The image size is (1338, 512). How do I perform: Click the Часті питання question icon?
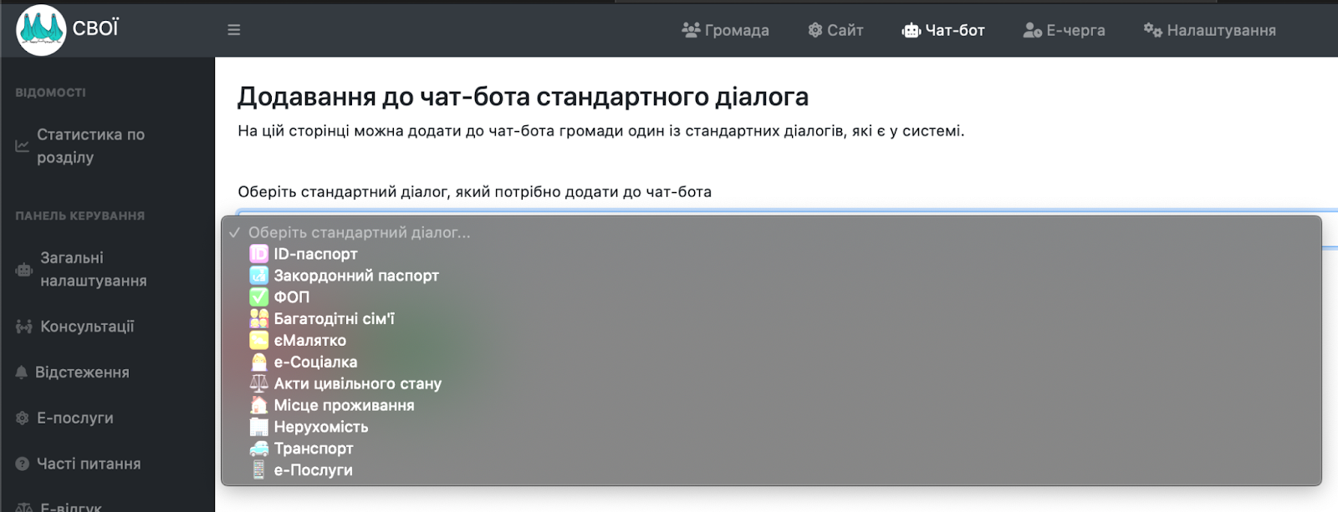[x=23, y=464]
